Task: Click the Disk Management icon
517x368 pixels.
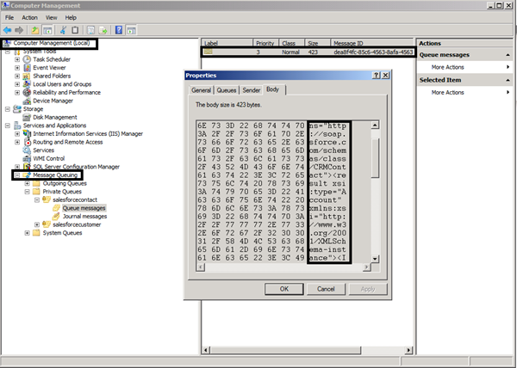Action: [x=27, y=118]
